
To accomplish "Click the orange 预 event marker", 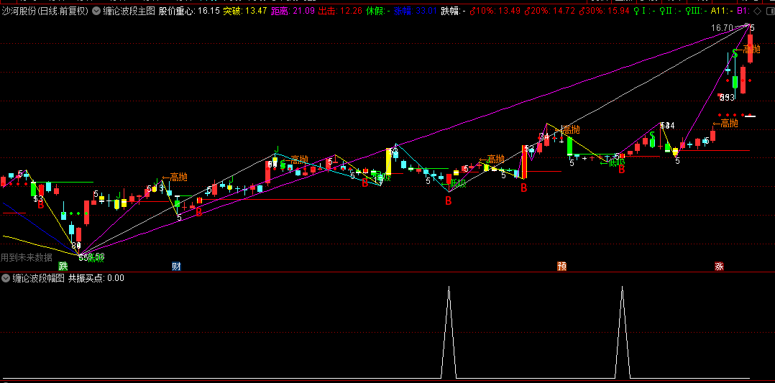I will (x=561, y=267).
